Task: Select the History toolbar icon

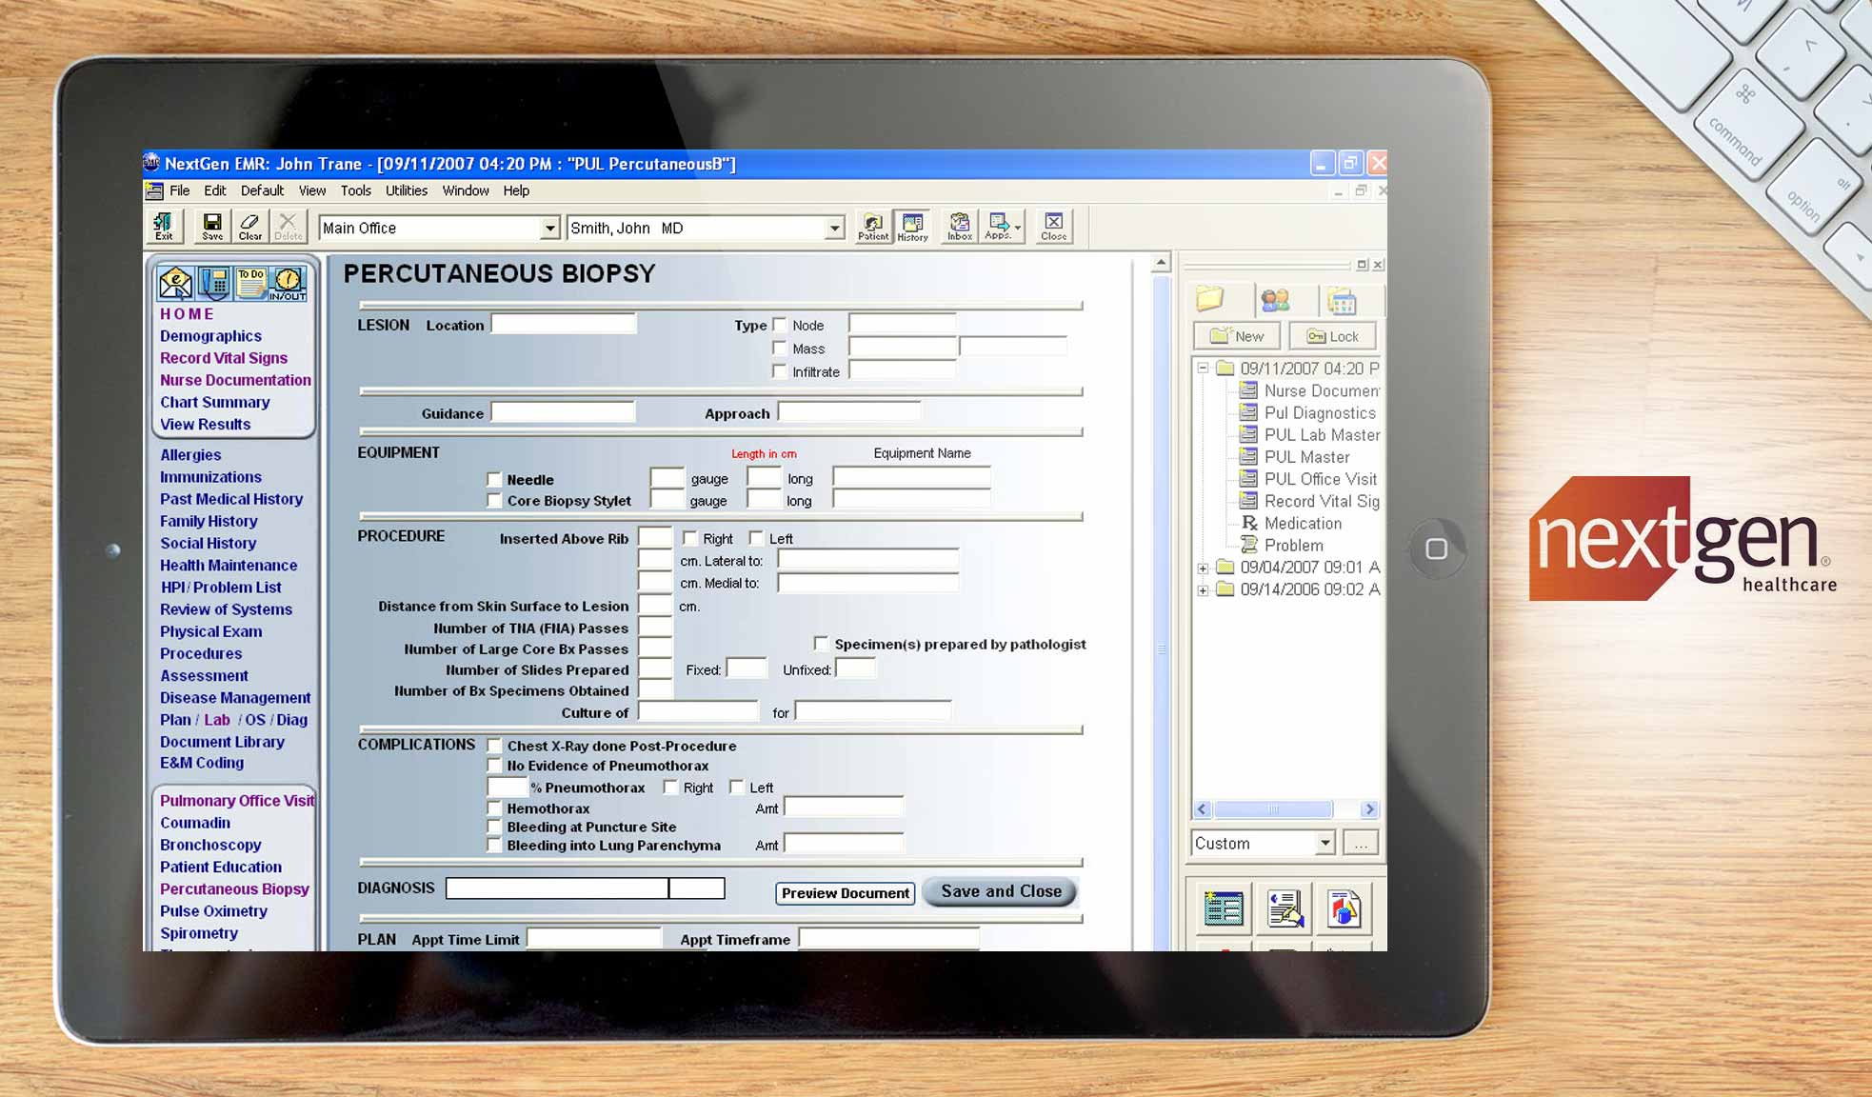Action: [912, 226]
